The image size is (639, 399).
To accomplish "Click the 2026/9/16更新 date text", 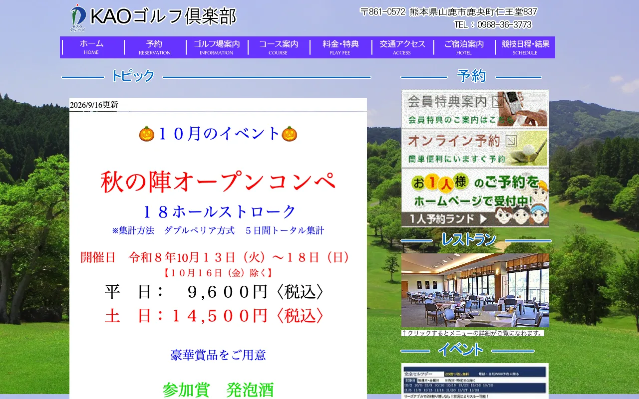I will coord(94,105).
